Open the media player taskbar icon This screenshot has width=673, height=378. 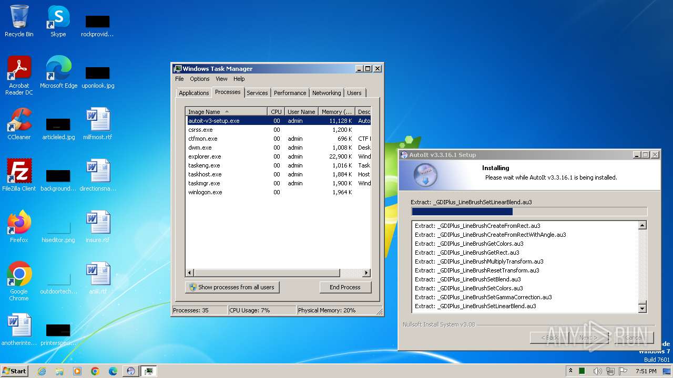[77, 371]
